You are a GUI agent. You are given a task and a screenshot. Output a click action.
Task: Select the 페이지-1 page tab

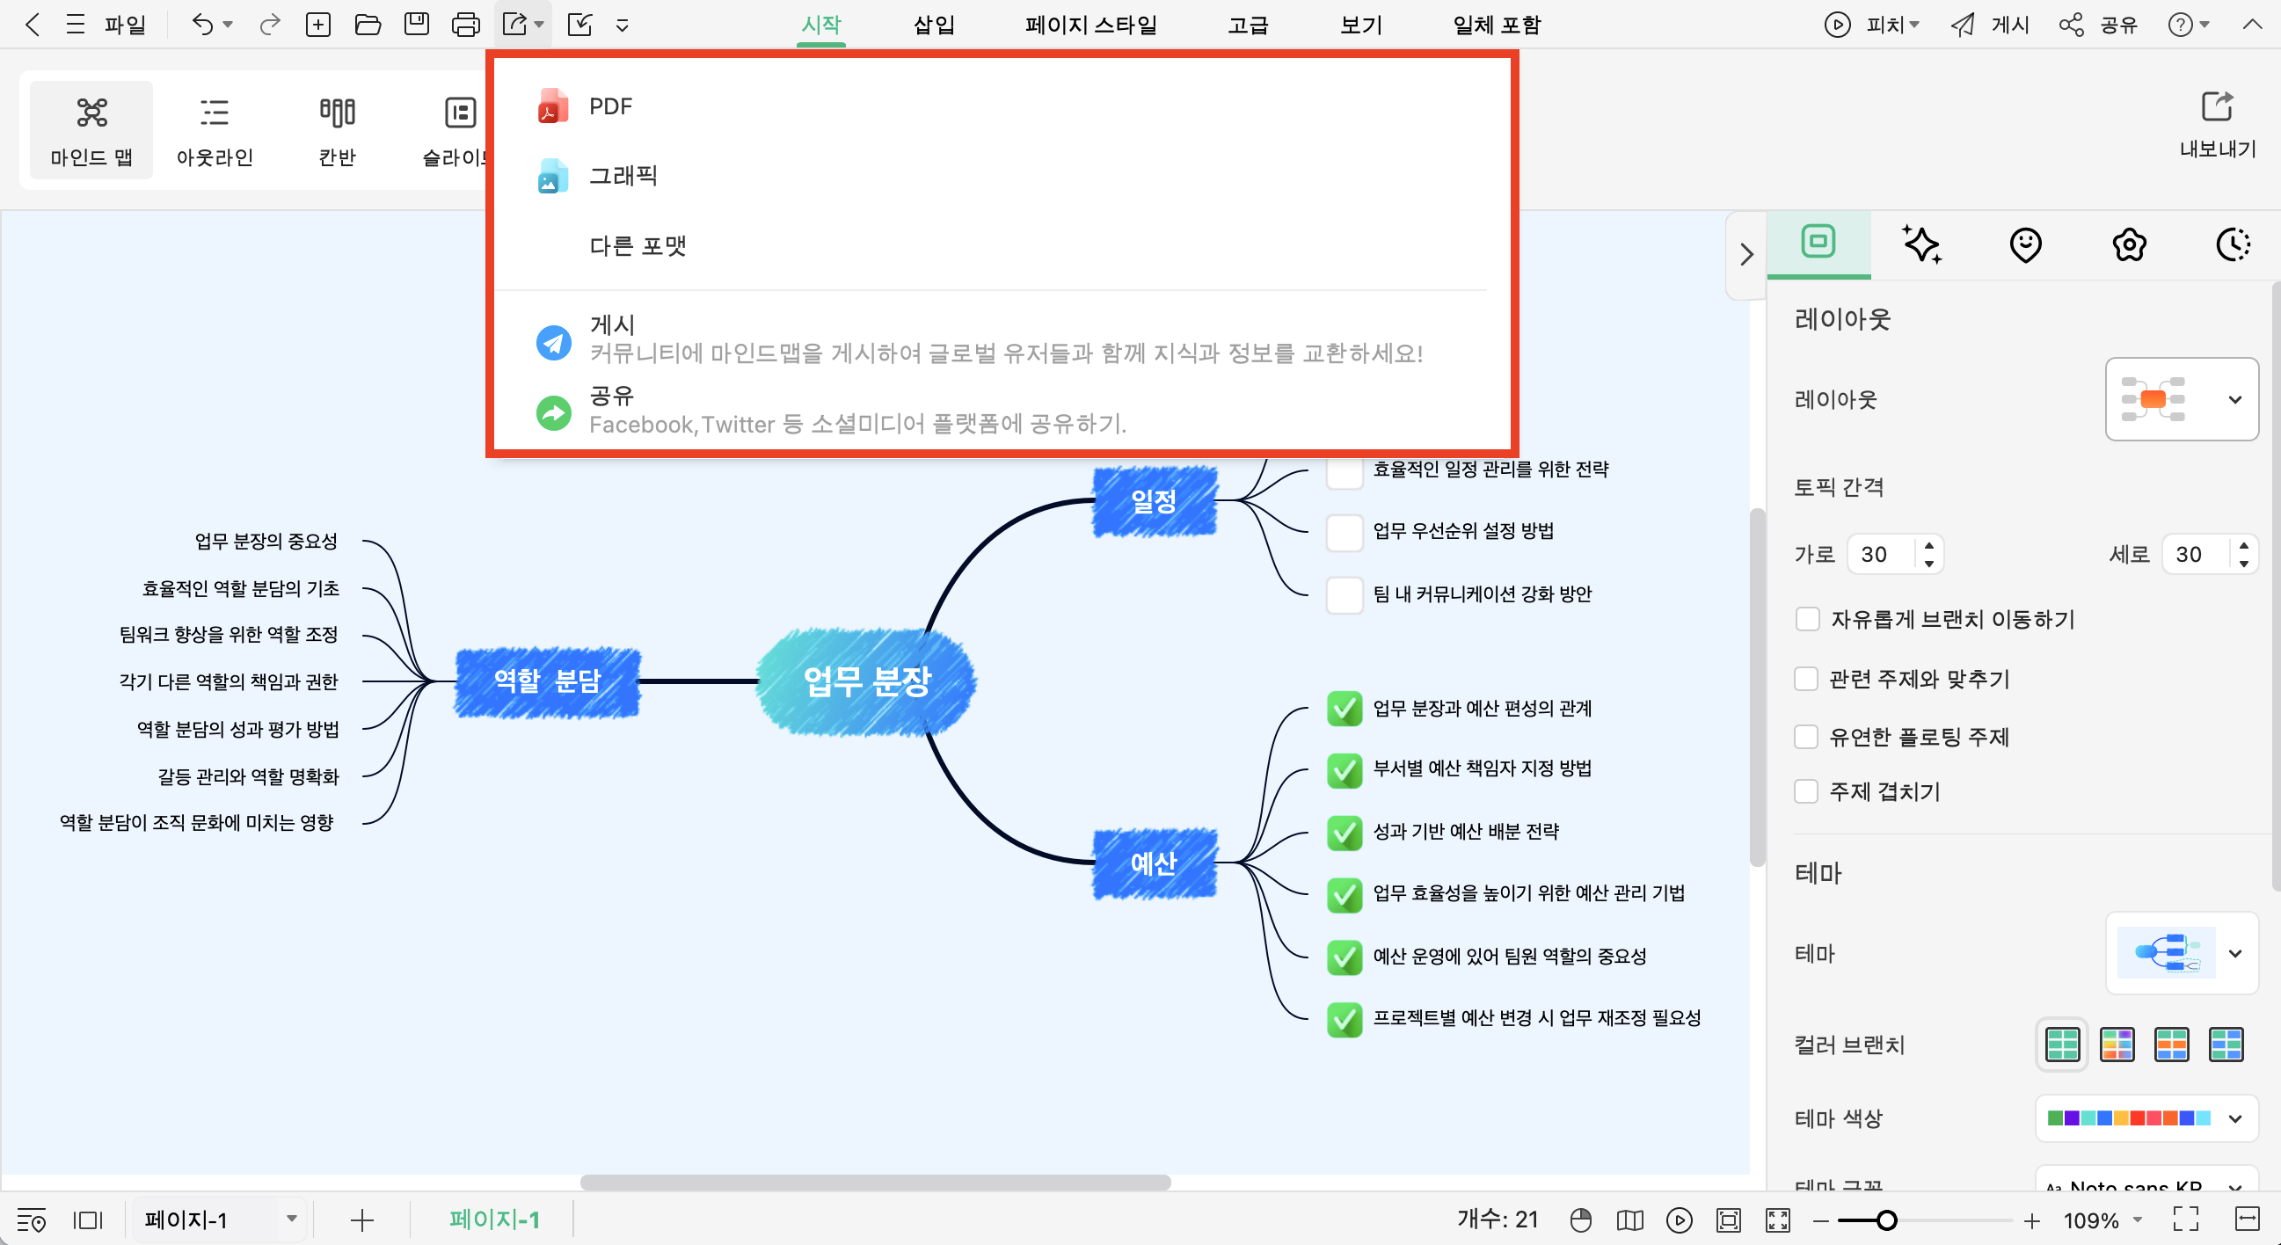494,1220
